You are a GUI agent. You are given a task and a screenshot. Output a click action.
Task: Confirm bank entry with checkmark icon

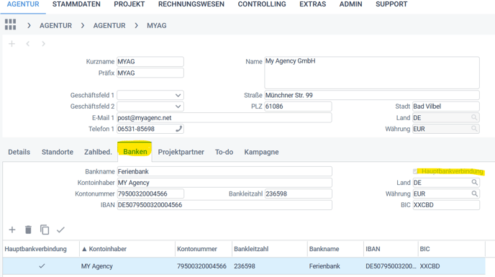[x=60, y=230]
